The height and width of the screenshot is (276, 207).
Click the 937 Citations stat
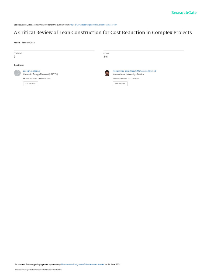click(x=44, y=78)
